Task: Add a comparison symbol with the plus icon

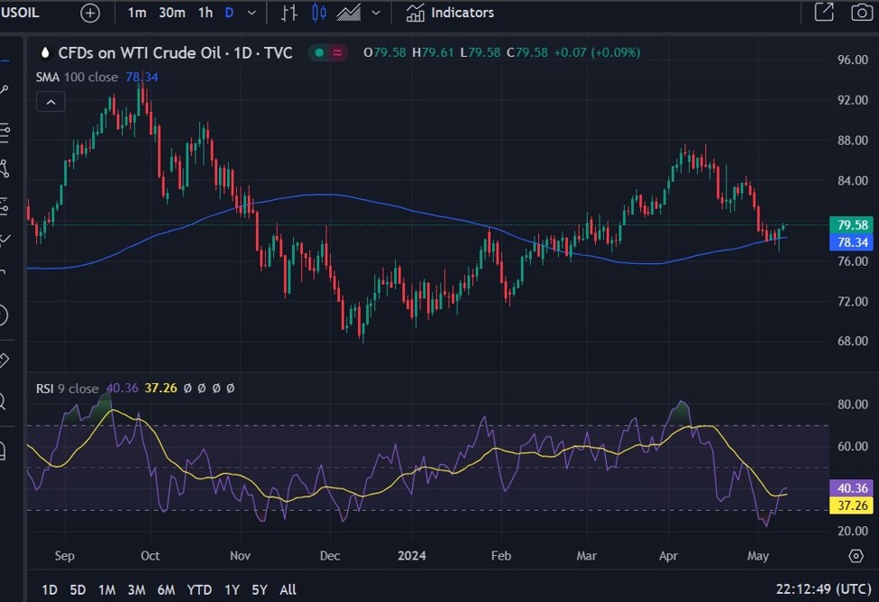Action: click(x=89, y=13)
